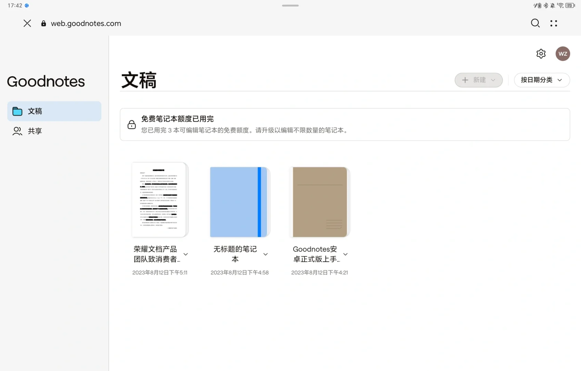Screen dimensions: 581x371
Task: Click the WZ account avatar
Action: coord(563,54)
